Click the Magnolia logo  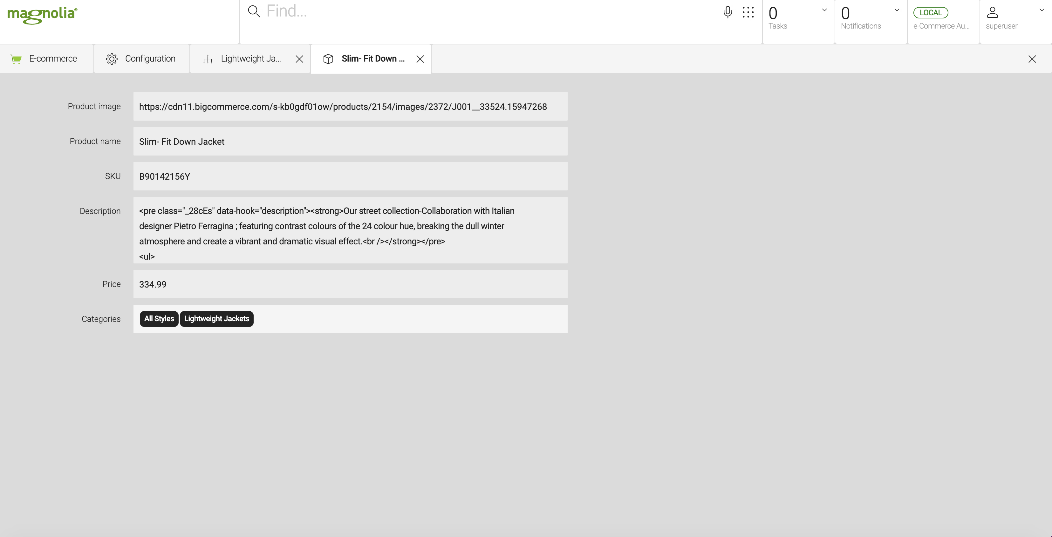(41, 16)
